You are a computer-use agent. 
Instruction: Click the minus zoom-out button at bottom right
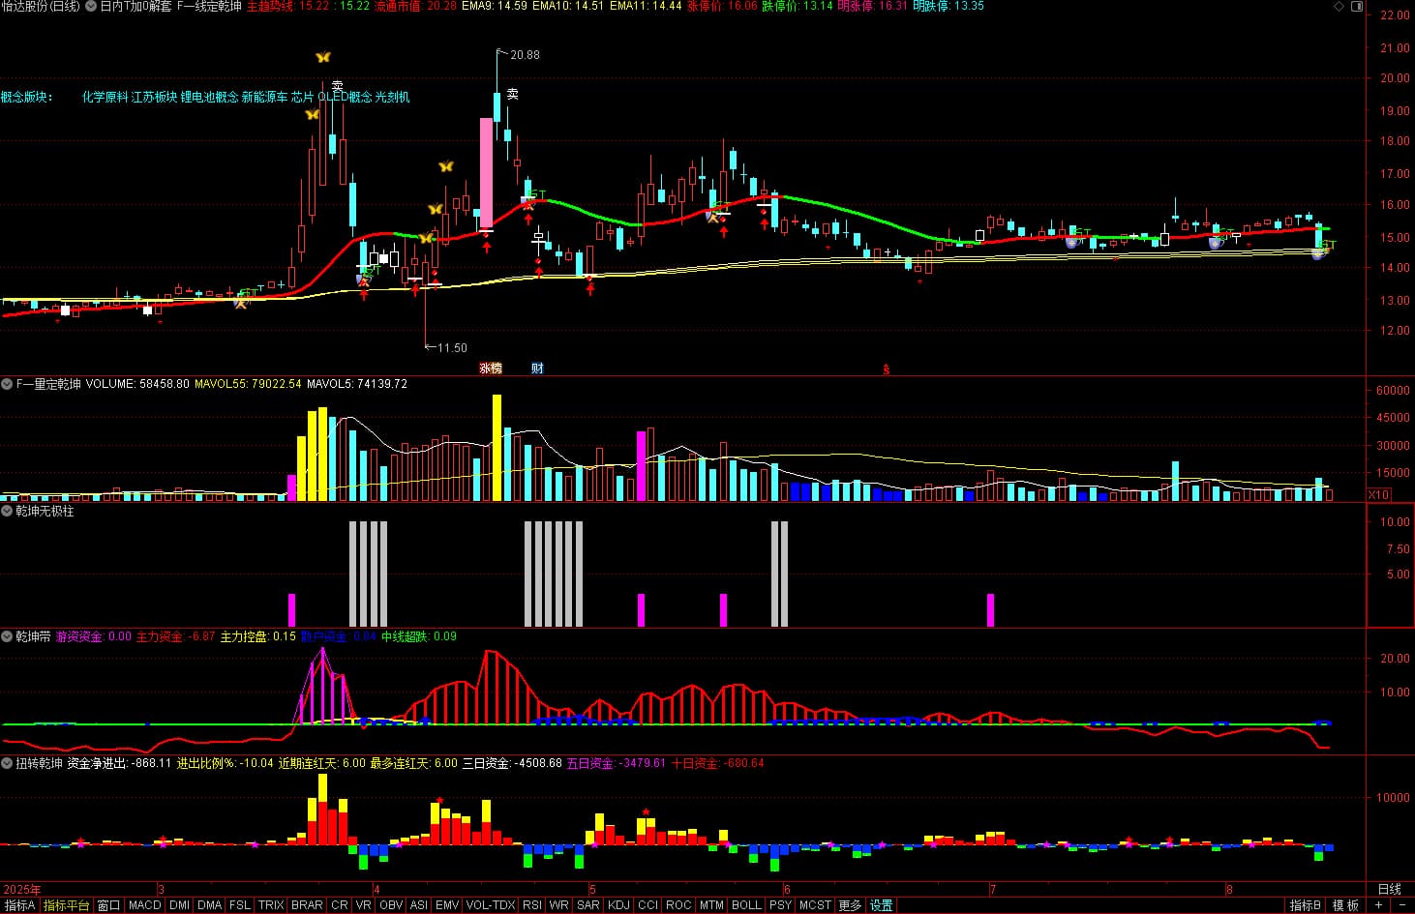[x=1400, y=905]
